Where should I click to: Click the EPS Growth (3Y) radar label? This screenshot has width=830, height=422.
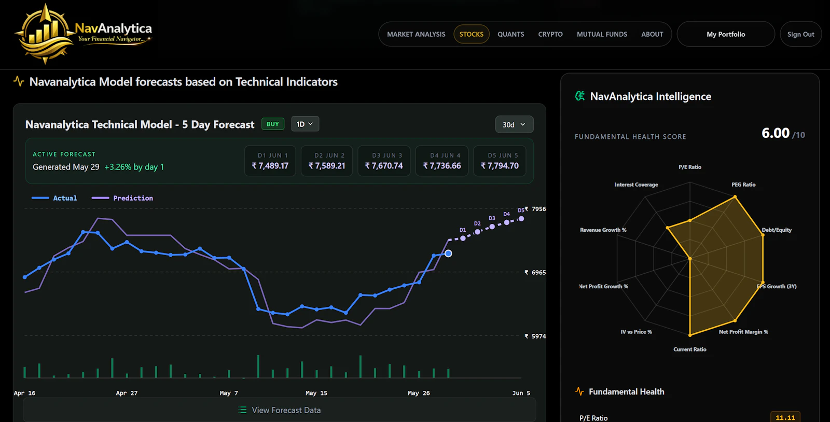coord(777,286)
